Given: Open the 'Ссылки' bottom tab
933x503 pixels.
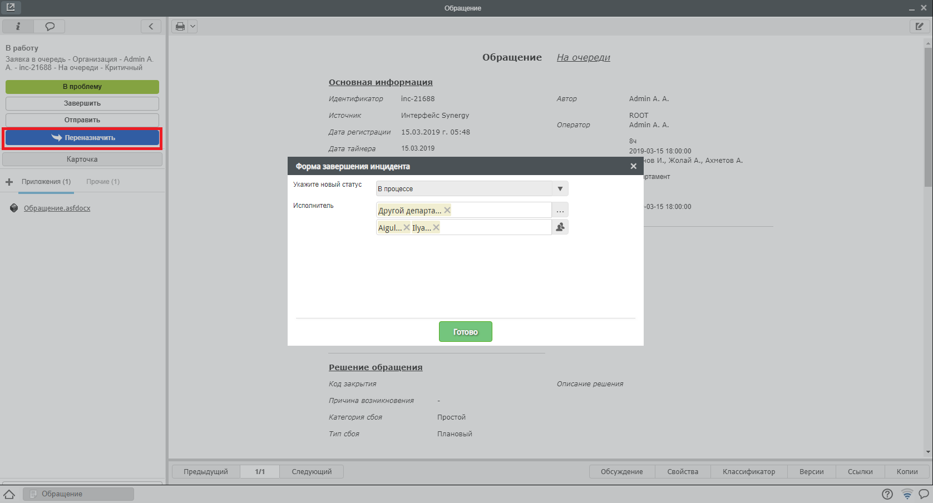Looking at the screenshot, I should [x=860, y=472].
